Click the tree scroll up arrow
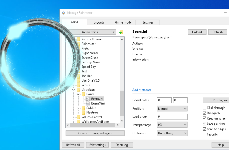229x150 pixels. point(122,39)
